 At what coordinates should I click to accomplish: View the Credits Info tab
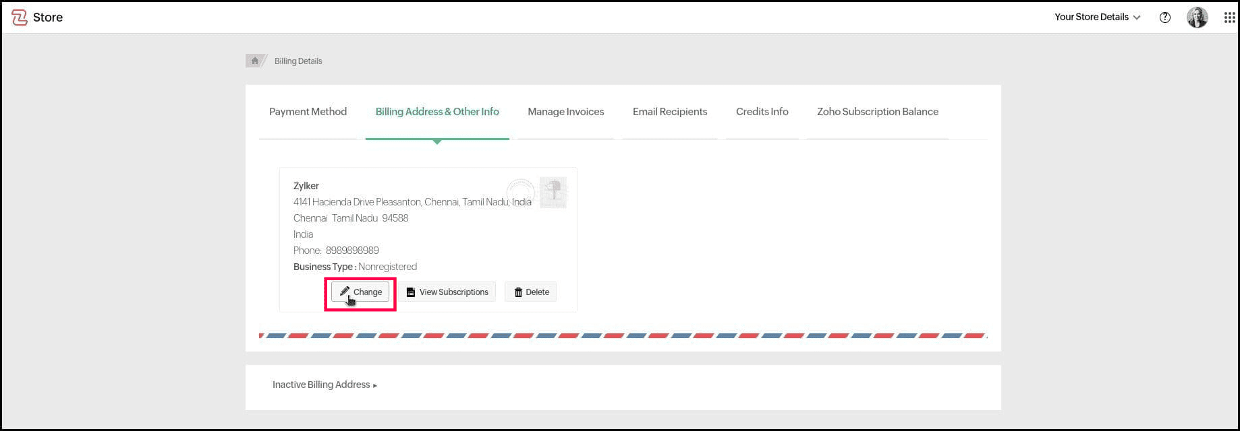[762, 112]
